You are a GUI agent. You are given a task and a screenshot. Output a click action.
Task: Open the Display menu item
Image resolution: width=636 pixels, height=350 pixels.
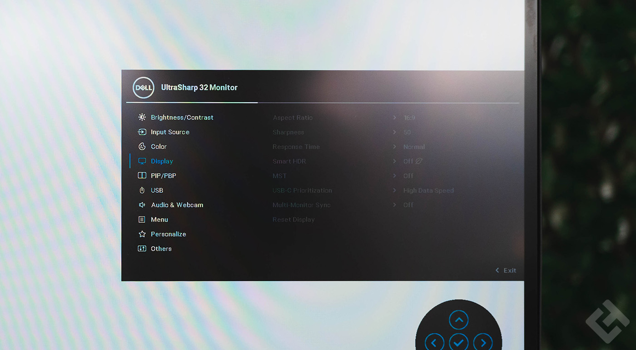pos(162,161)
